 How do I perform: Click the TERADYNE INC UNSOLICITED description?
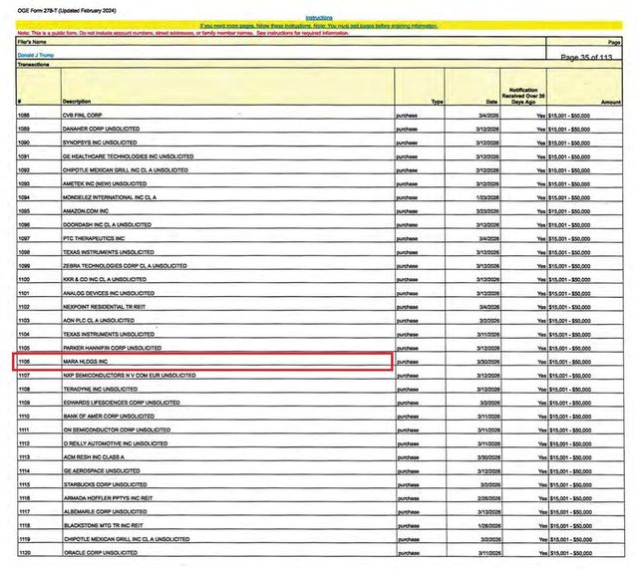click(x=101, y=389)
